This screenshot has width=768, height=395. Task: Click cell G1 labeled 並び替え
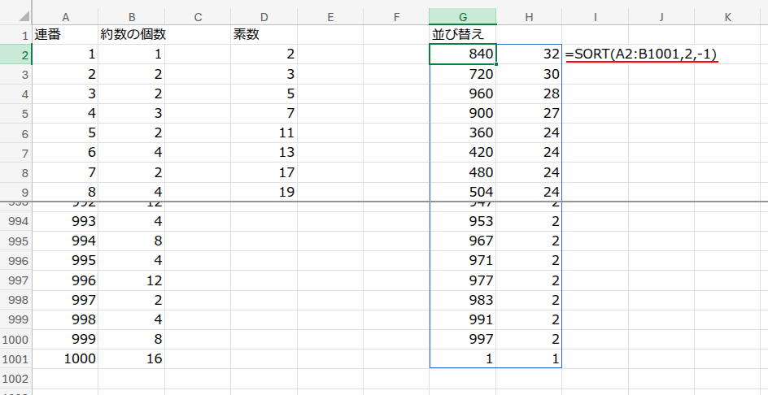(x=462, y=35)
